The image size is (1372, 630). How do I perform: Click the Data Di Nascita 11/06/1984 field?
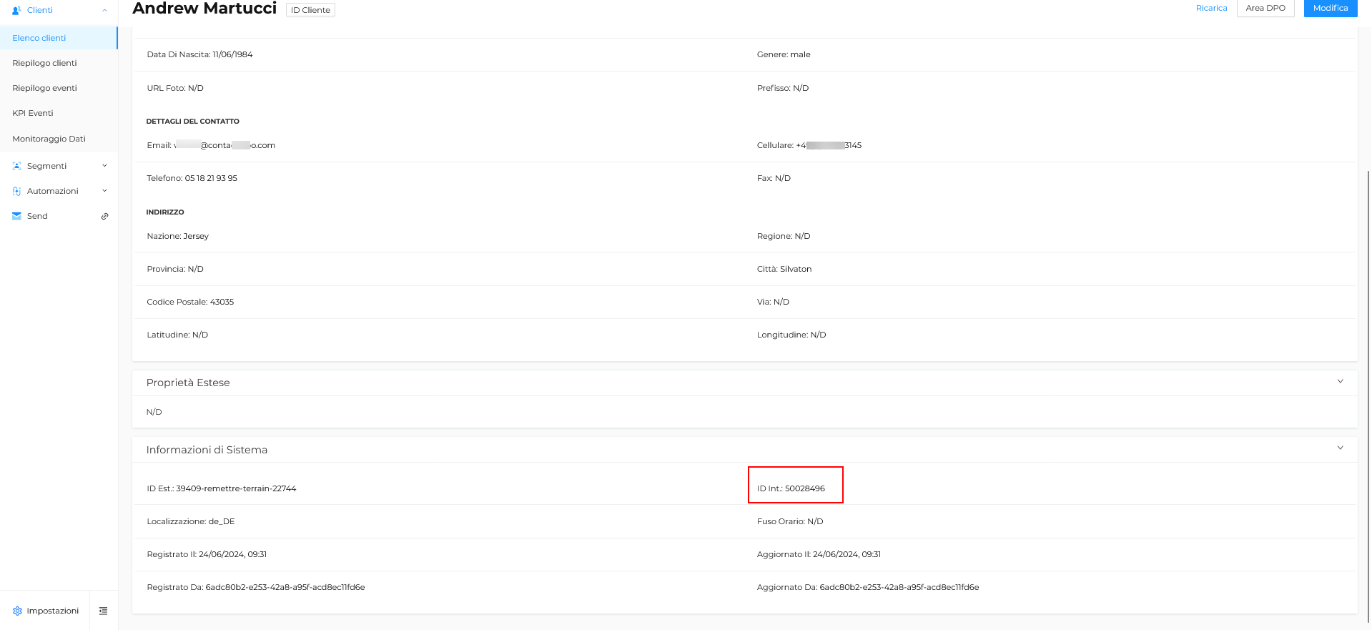(199, 54)
